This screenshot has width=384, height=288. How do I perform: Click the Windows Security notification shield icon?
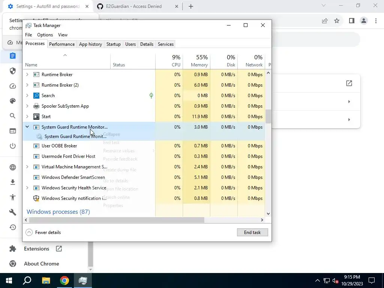pyautogui.click(x=36, y=198)
